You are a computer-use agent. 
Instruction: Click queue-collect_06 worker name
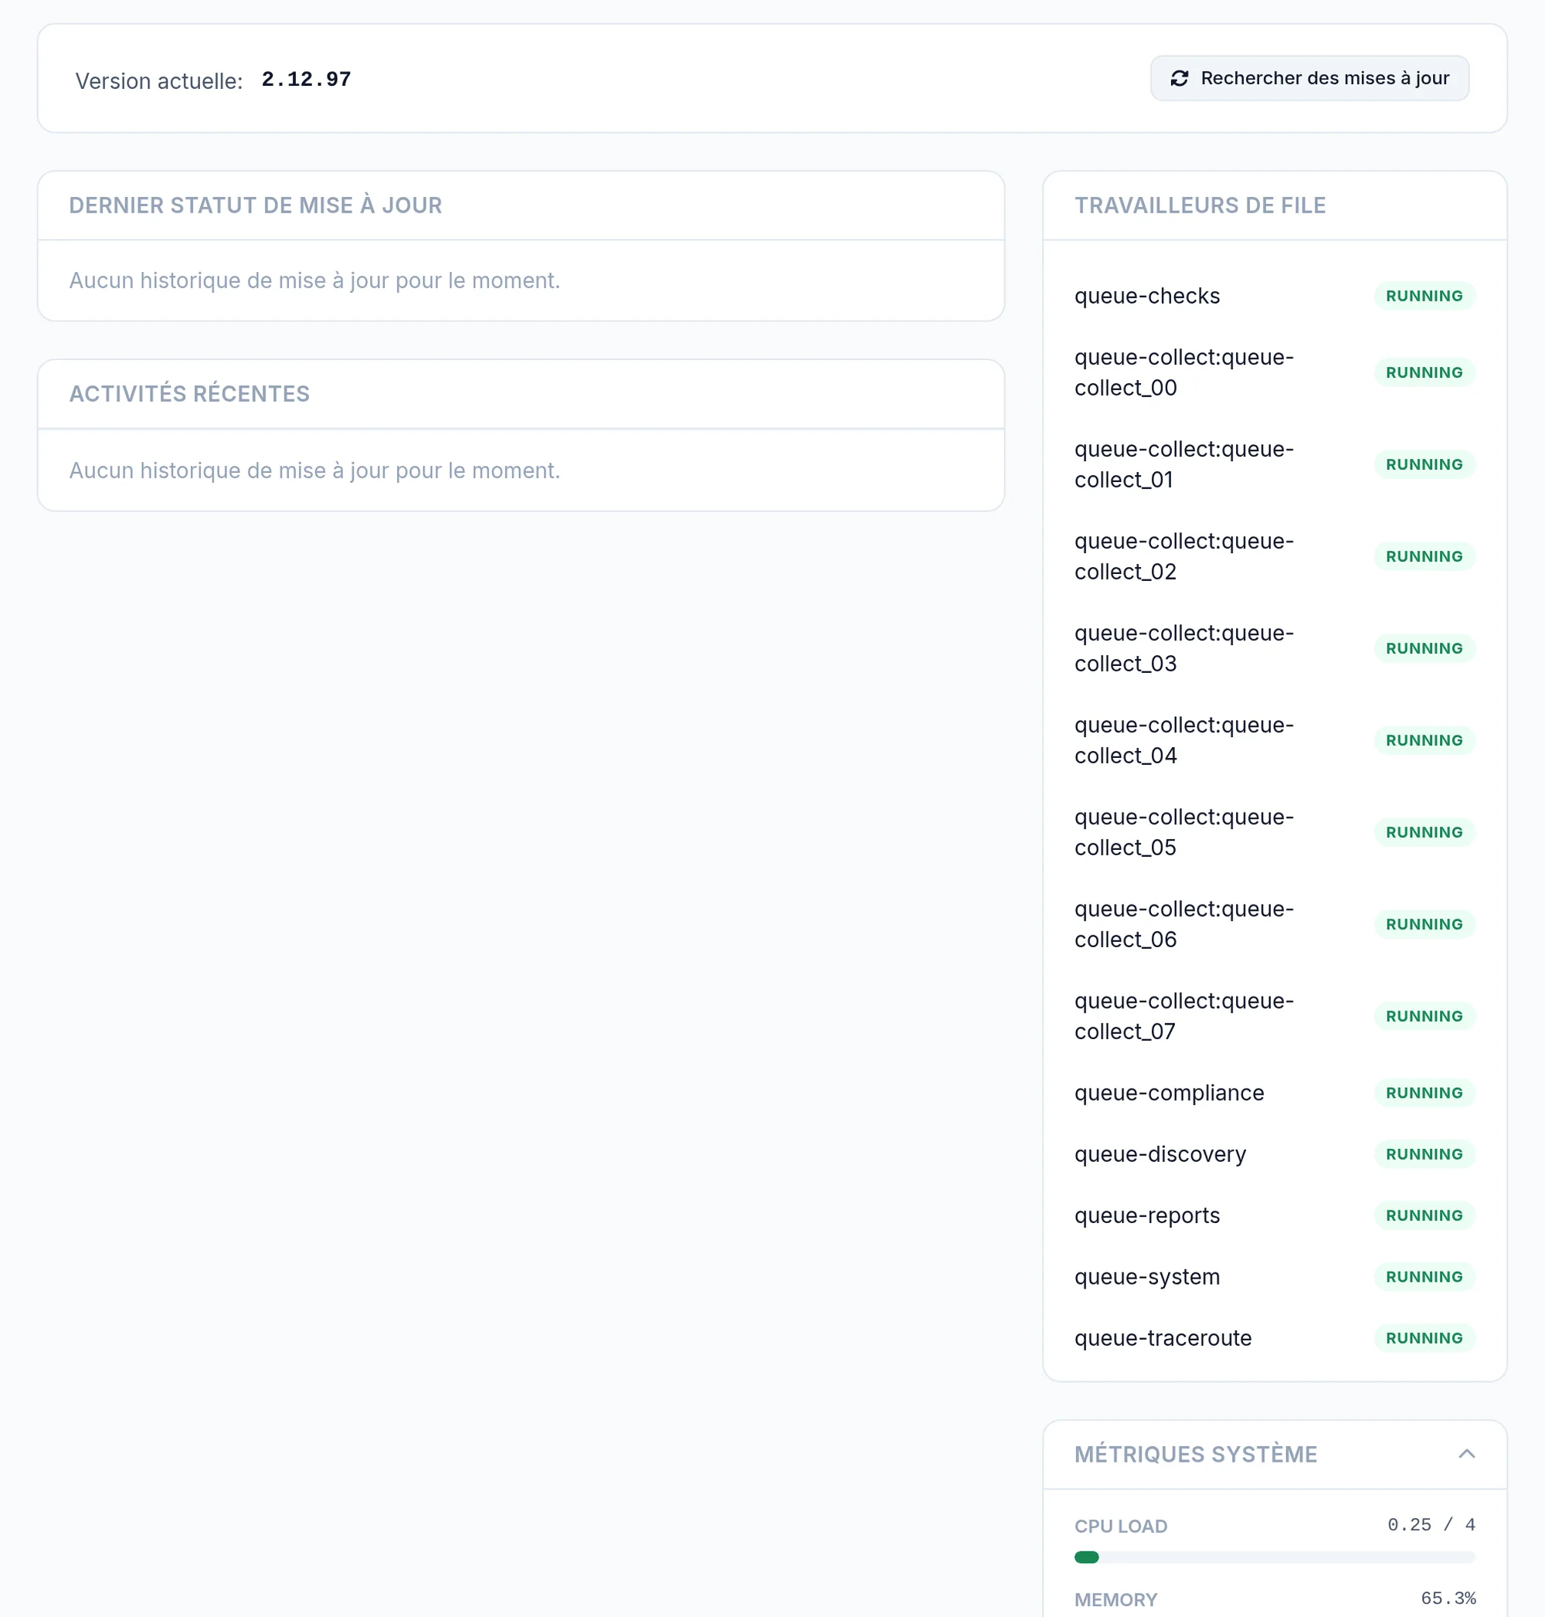[x=1184, y=924]
